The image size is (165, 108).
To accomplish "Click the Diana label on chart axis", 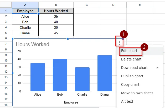I will tap(105, 94).
